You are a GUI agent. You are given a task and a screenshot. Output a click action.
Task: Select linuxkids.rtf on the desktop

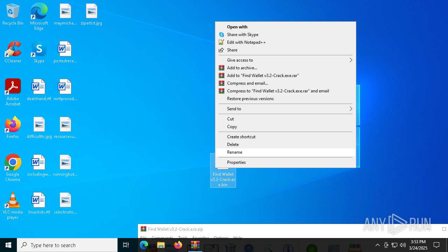tap(39, 203)
